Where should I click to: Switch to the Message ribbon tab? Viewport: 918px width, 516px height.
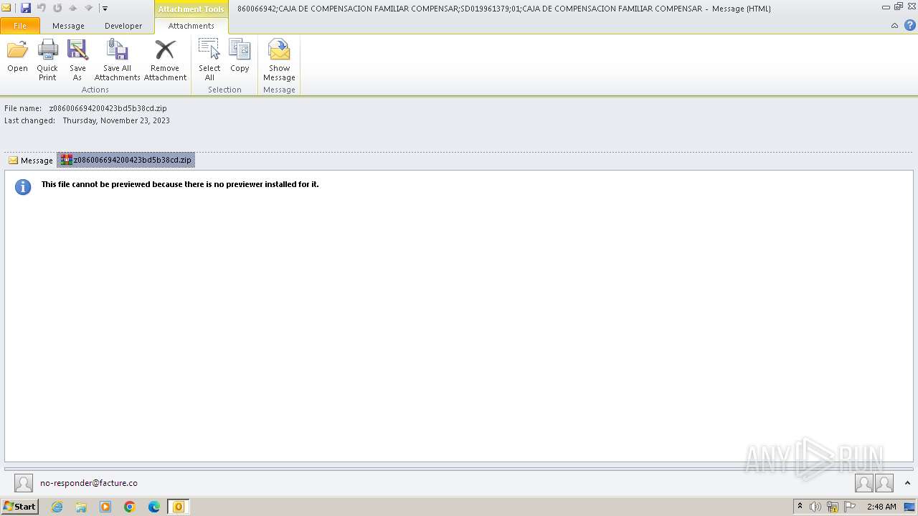[68, 26]
